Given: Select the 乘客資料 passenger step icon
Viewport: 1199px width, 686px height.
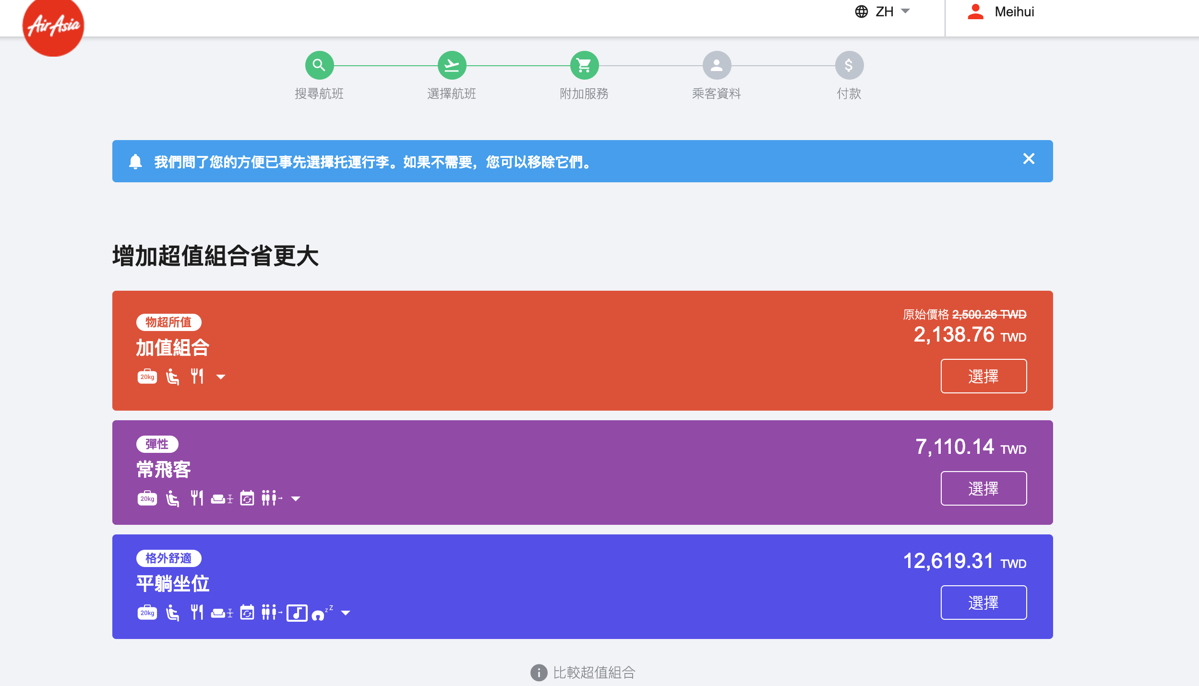Looking at the screenshot, I should pos(717,65).
